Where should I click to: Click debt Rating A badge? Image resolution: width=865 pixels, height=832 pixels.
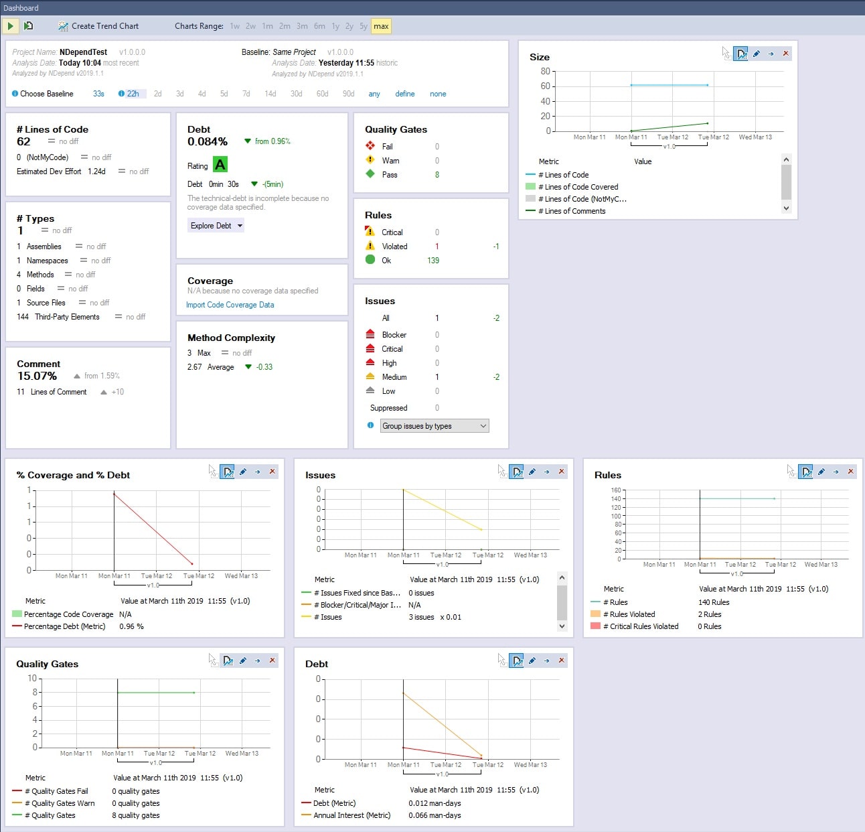click(220, 165)
